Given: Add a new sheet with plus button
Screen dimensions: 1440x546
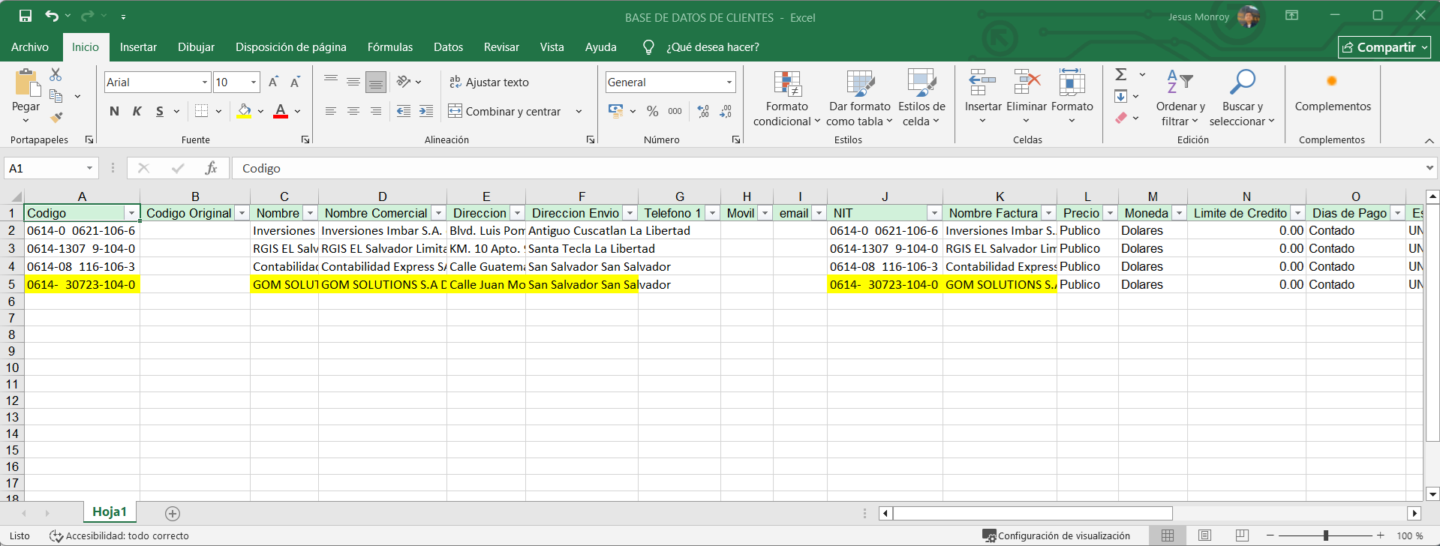Looking at the screenshot, I should coord(173,514).
